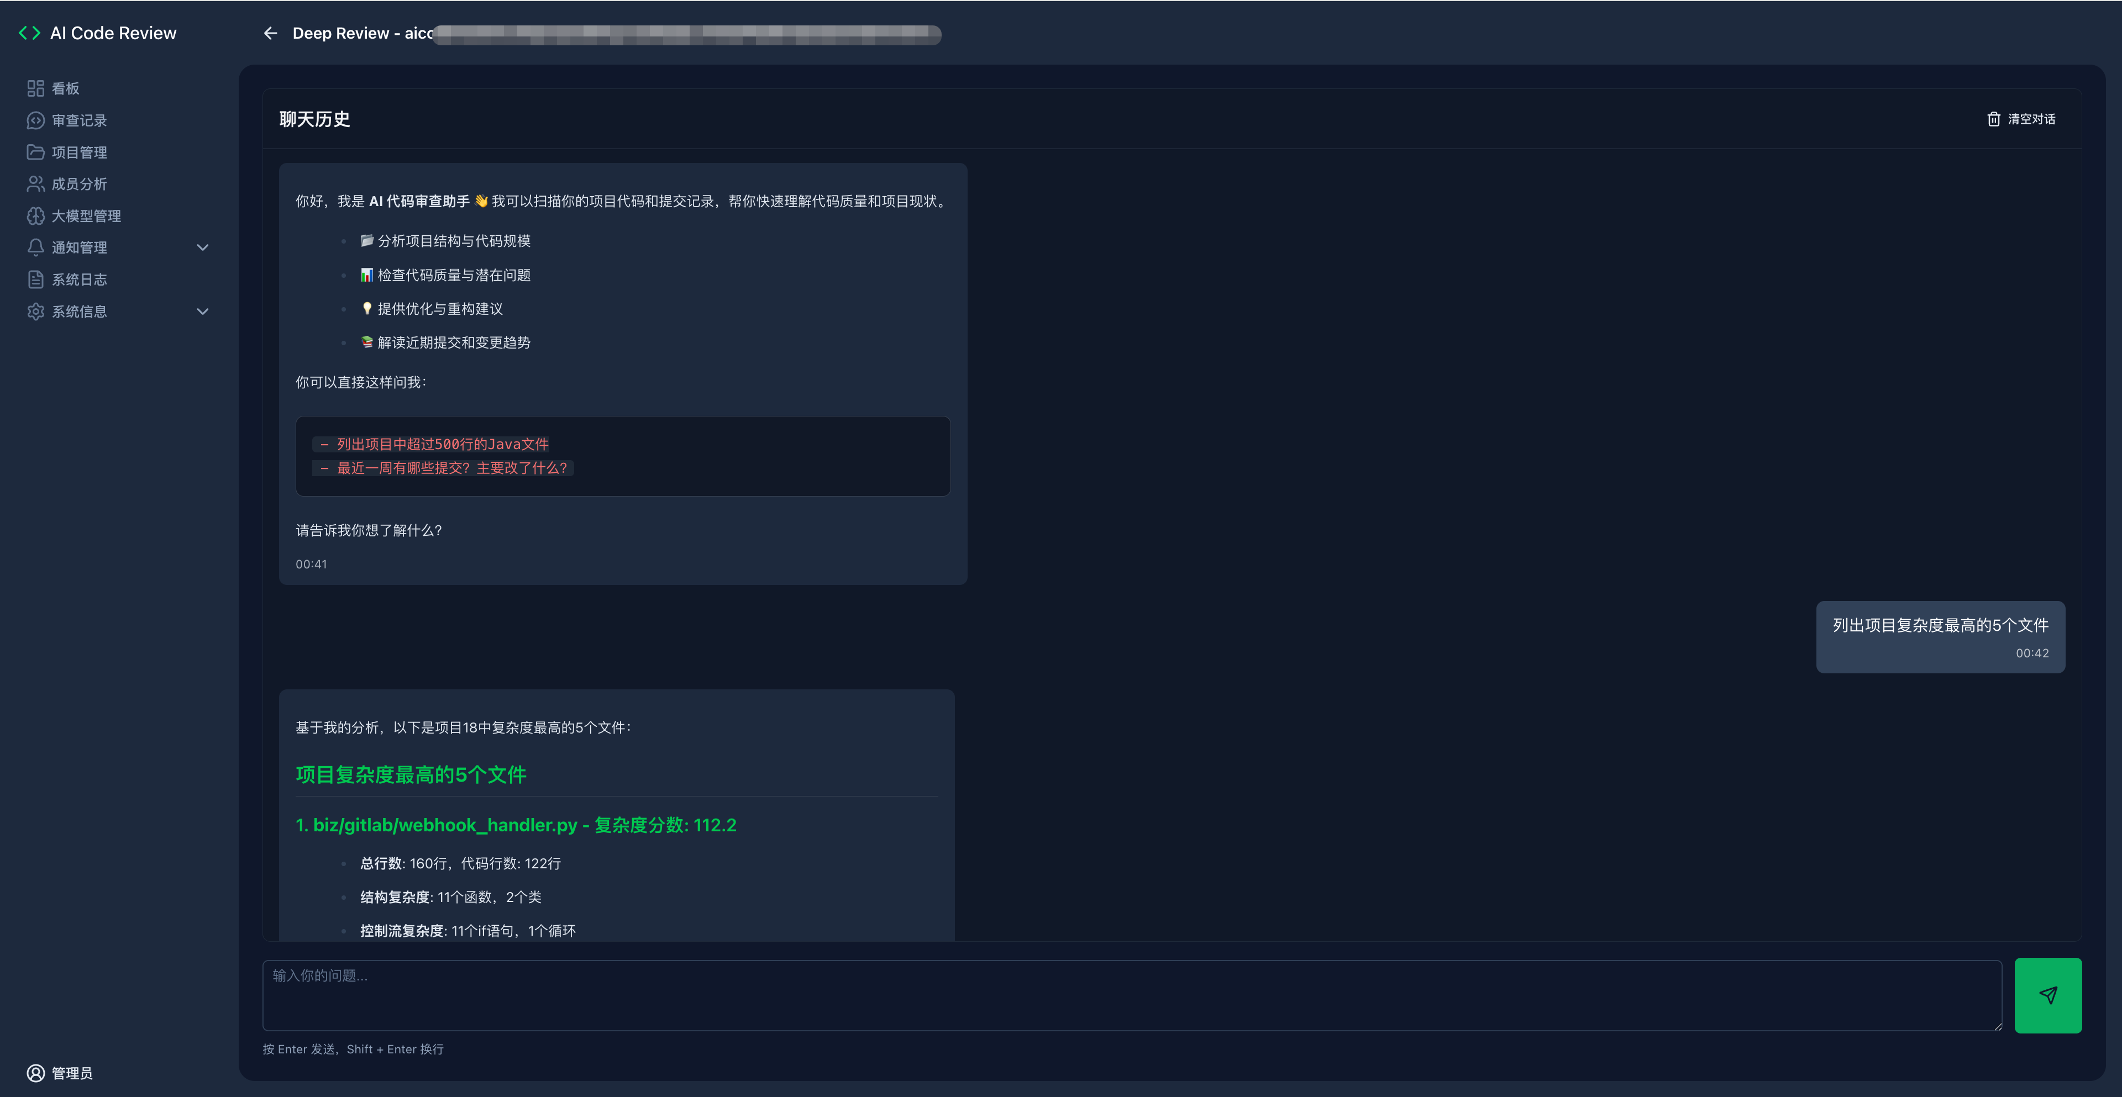Expand the 系统信息 chevron
This screenshot has width=2122, height=1097.
(x=203, y=312)
